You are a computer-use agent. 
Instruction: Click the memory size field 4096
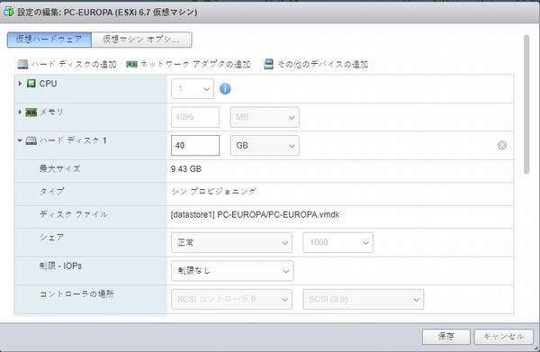[x=195, y=117]
